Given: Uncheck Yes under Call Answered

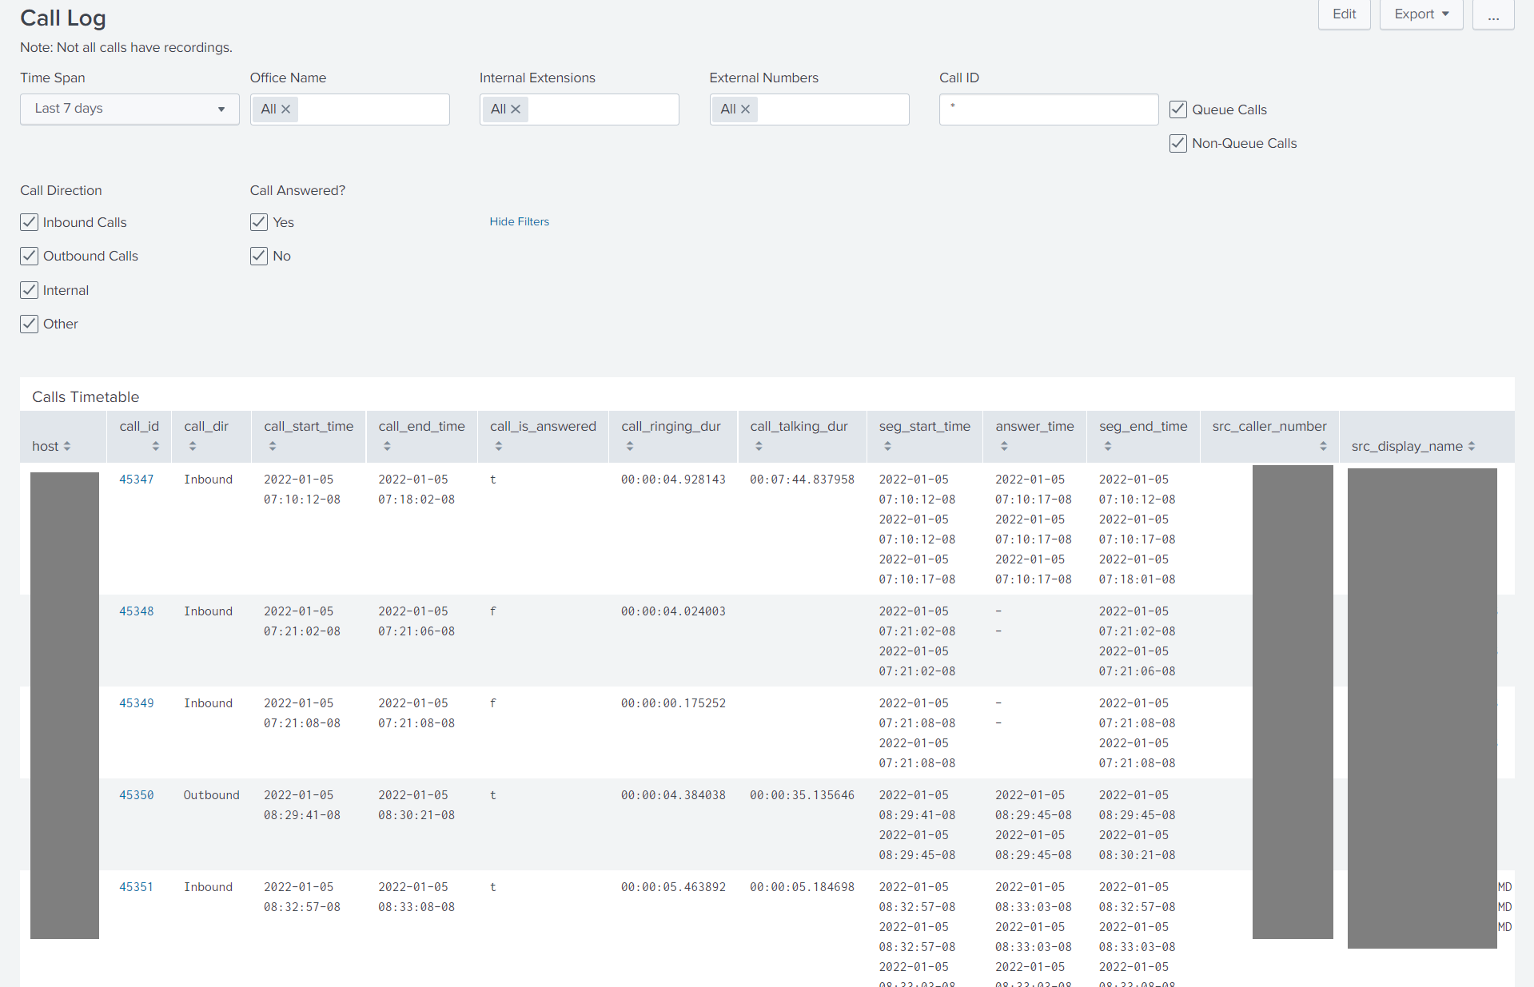Looking at the screenshot, I should [259, 222].
